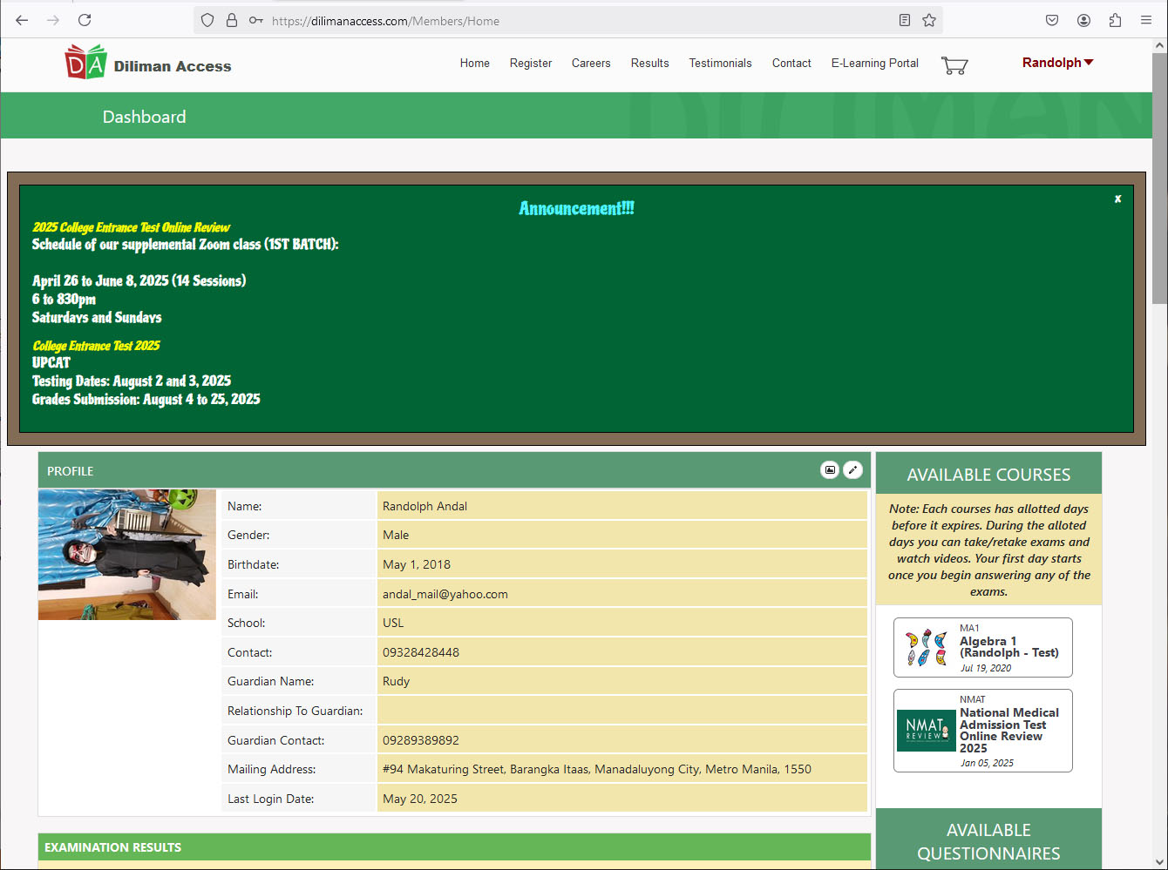Open the shopping cart icon
The width and height of the screenshot is (1168, 870).
click(x=954, y=65)
